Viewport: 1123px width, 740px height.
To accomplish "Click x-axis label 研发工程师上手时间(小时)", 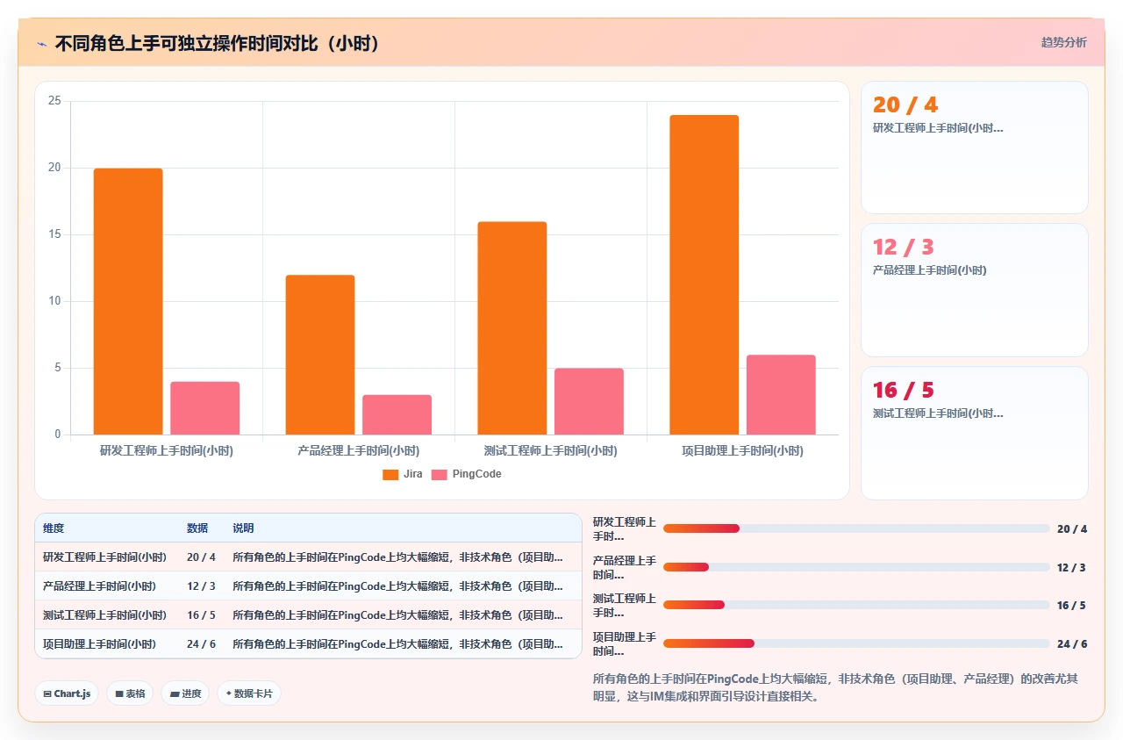I will pos(167,450).
